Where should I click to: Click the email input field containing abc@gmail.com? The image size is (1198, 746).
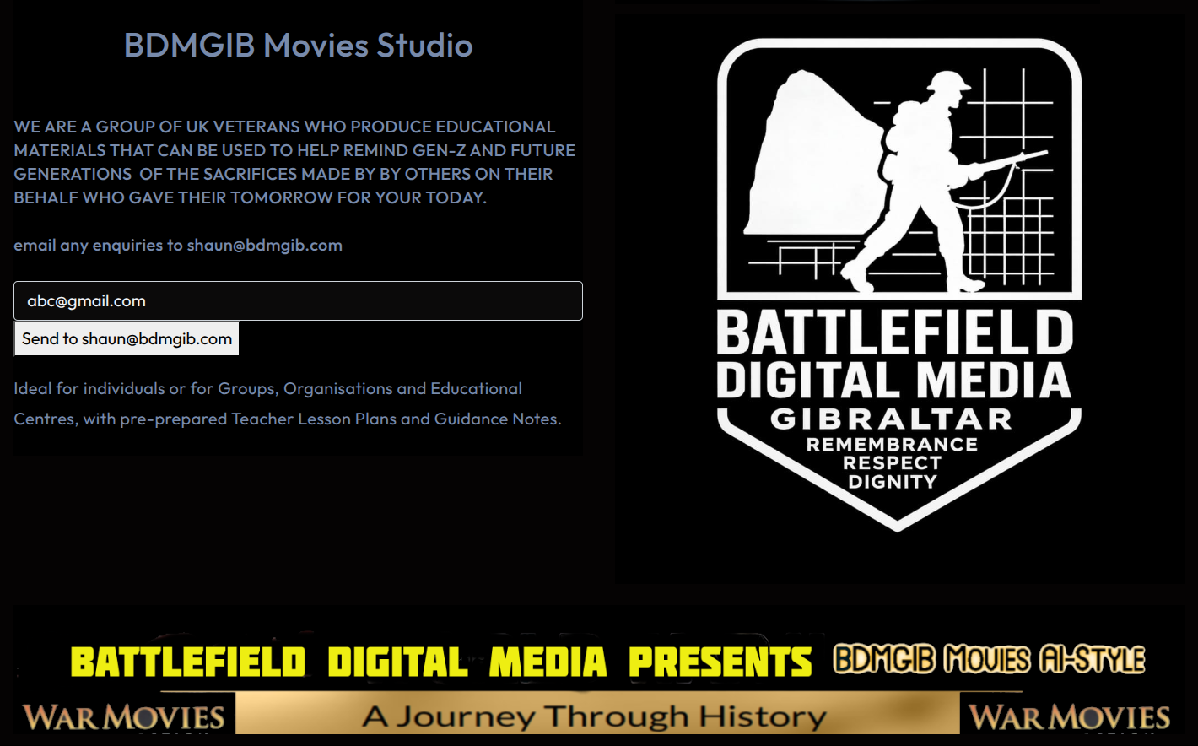(x=298, y=301)
